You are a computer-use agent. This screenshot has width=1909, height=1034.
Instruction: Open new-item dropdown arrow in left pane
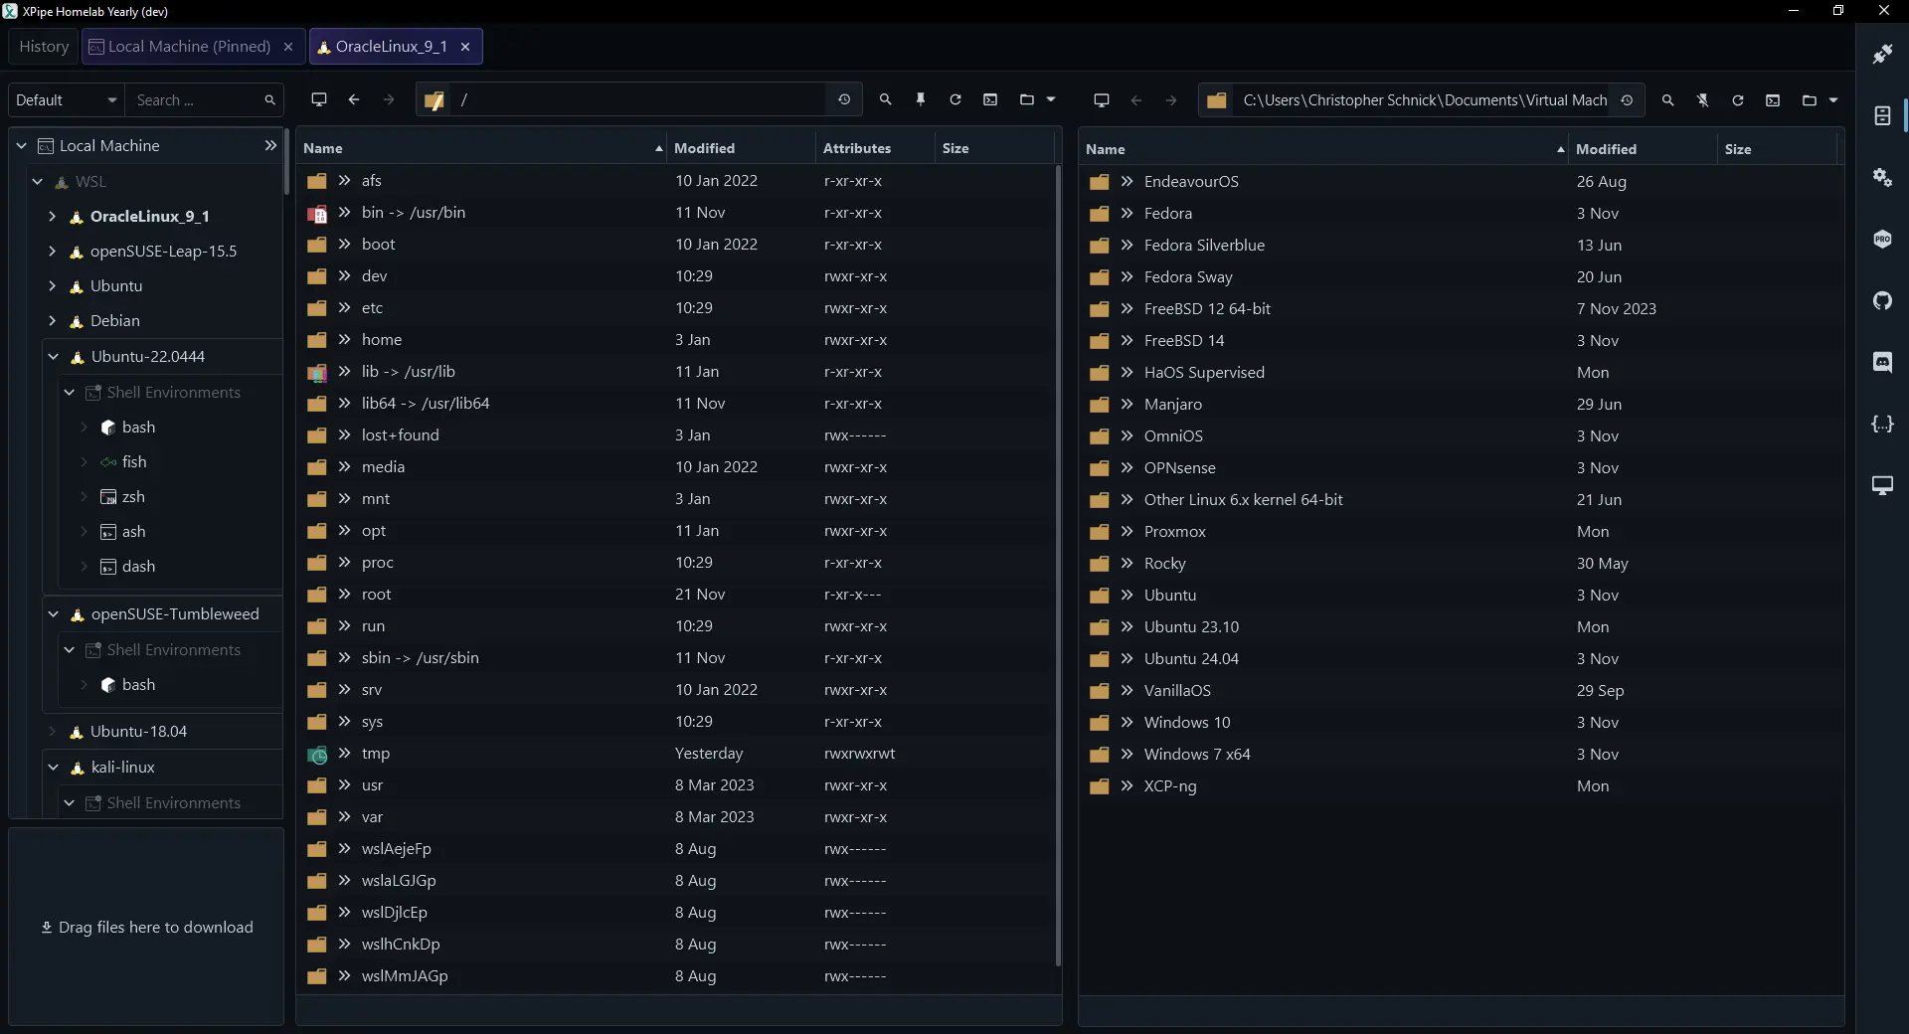point(1051,99)
